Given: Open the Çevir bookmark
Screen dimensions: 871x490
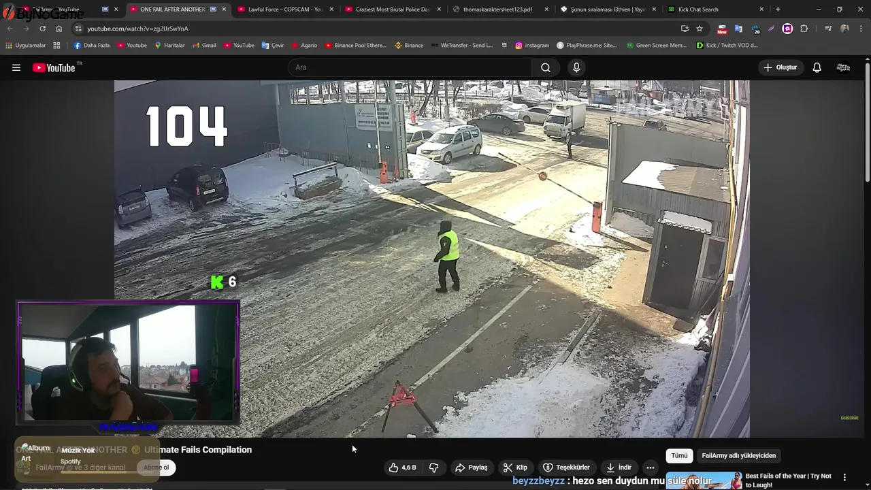Looking at the screenshot, I should (x=273, y=46).
